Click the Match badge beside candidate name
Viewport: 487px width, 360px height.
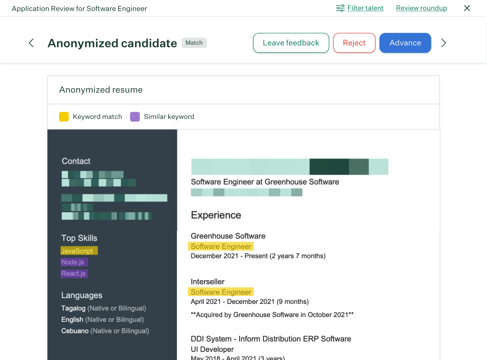[x=194, y=43]
